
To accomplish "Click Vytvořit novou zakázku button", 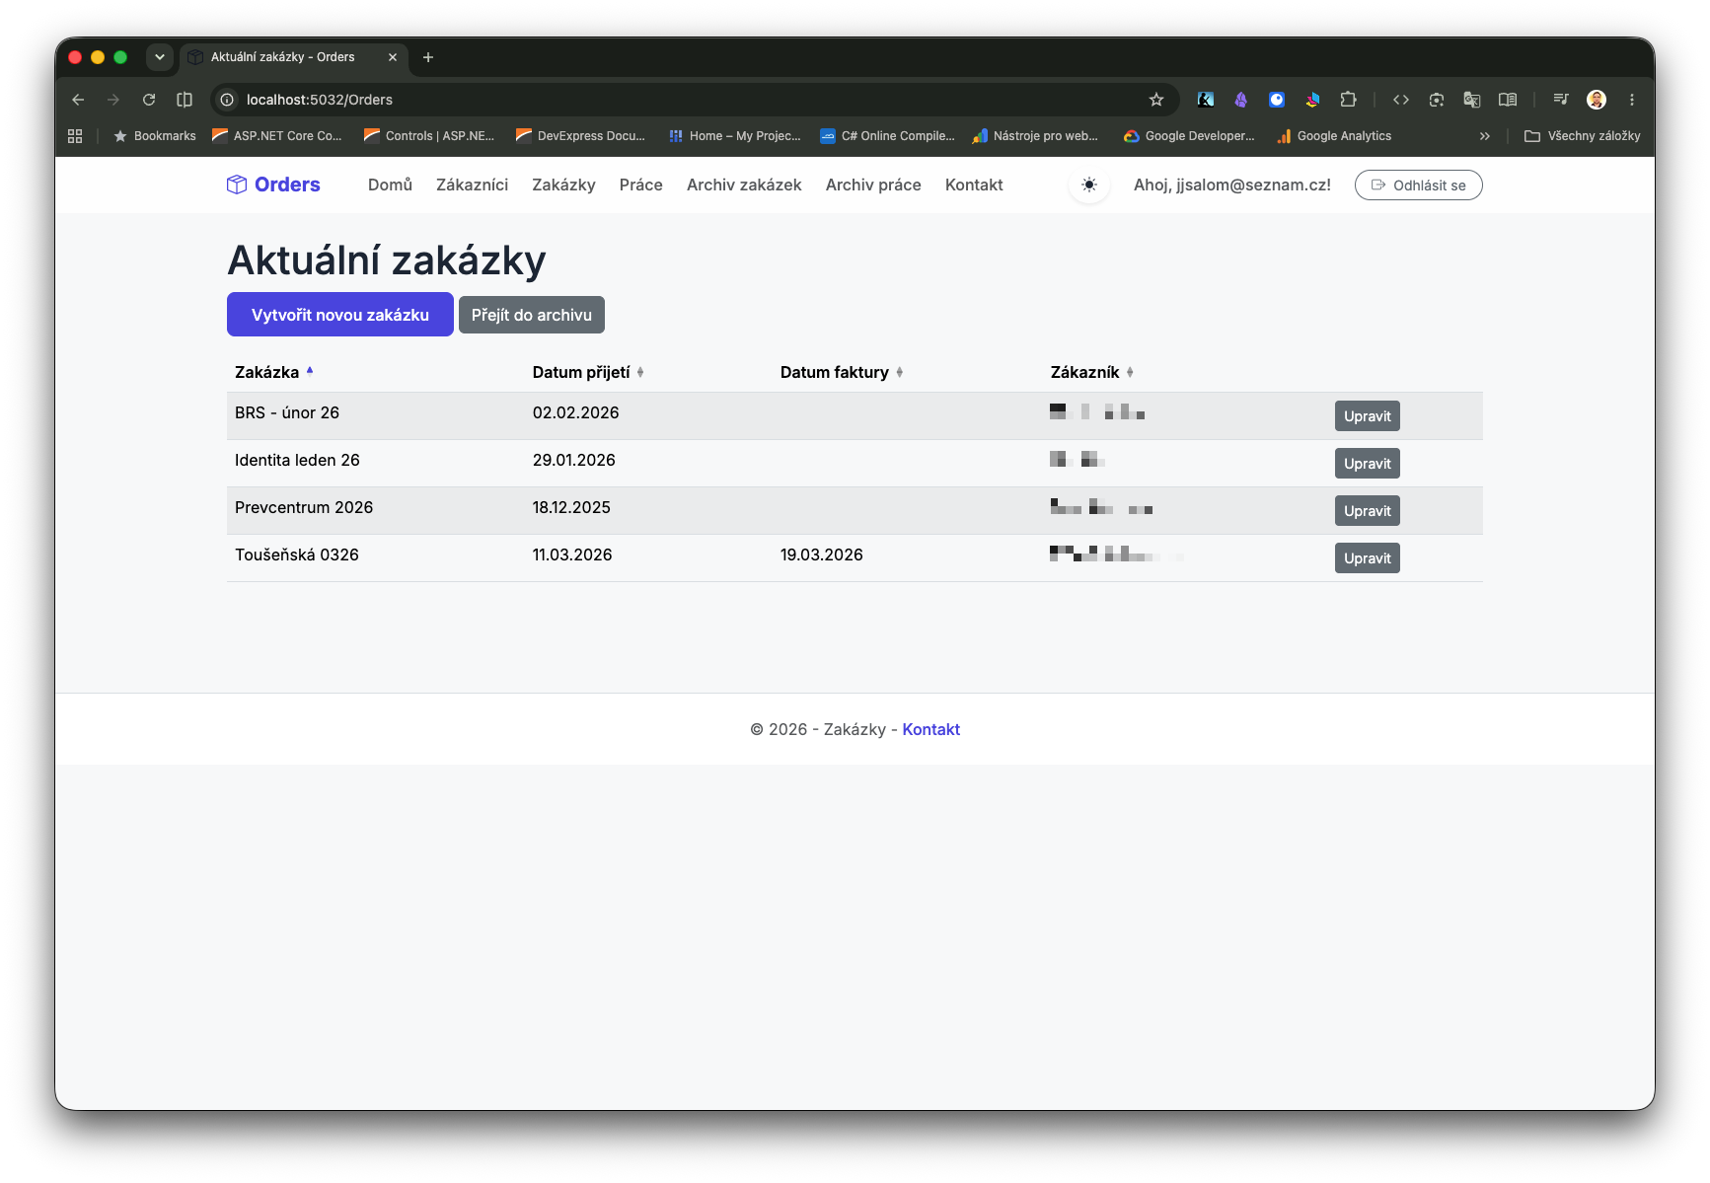I will (340, 315).
